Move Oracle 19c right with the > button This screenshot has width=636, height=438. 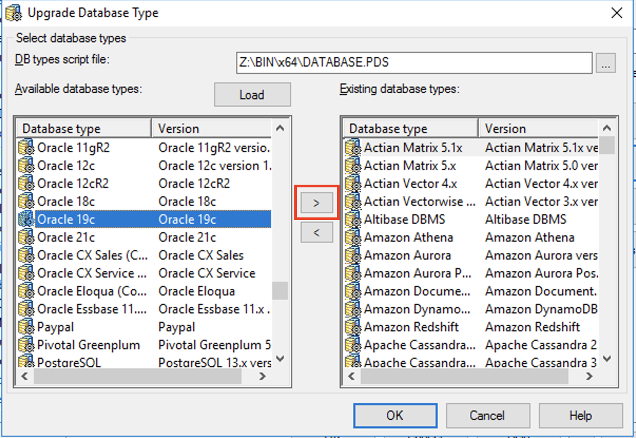point(316,202)
